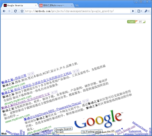Viewport: 152px width, 136px height.
Task: Open the Preferences link
Action: (135, 131)
